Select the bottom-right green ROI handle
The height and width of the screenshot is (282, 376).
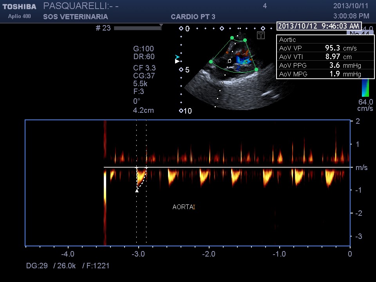pos(256,69)
